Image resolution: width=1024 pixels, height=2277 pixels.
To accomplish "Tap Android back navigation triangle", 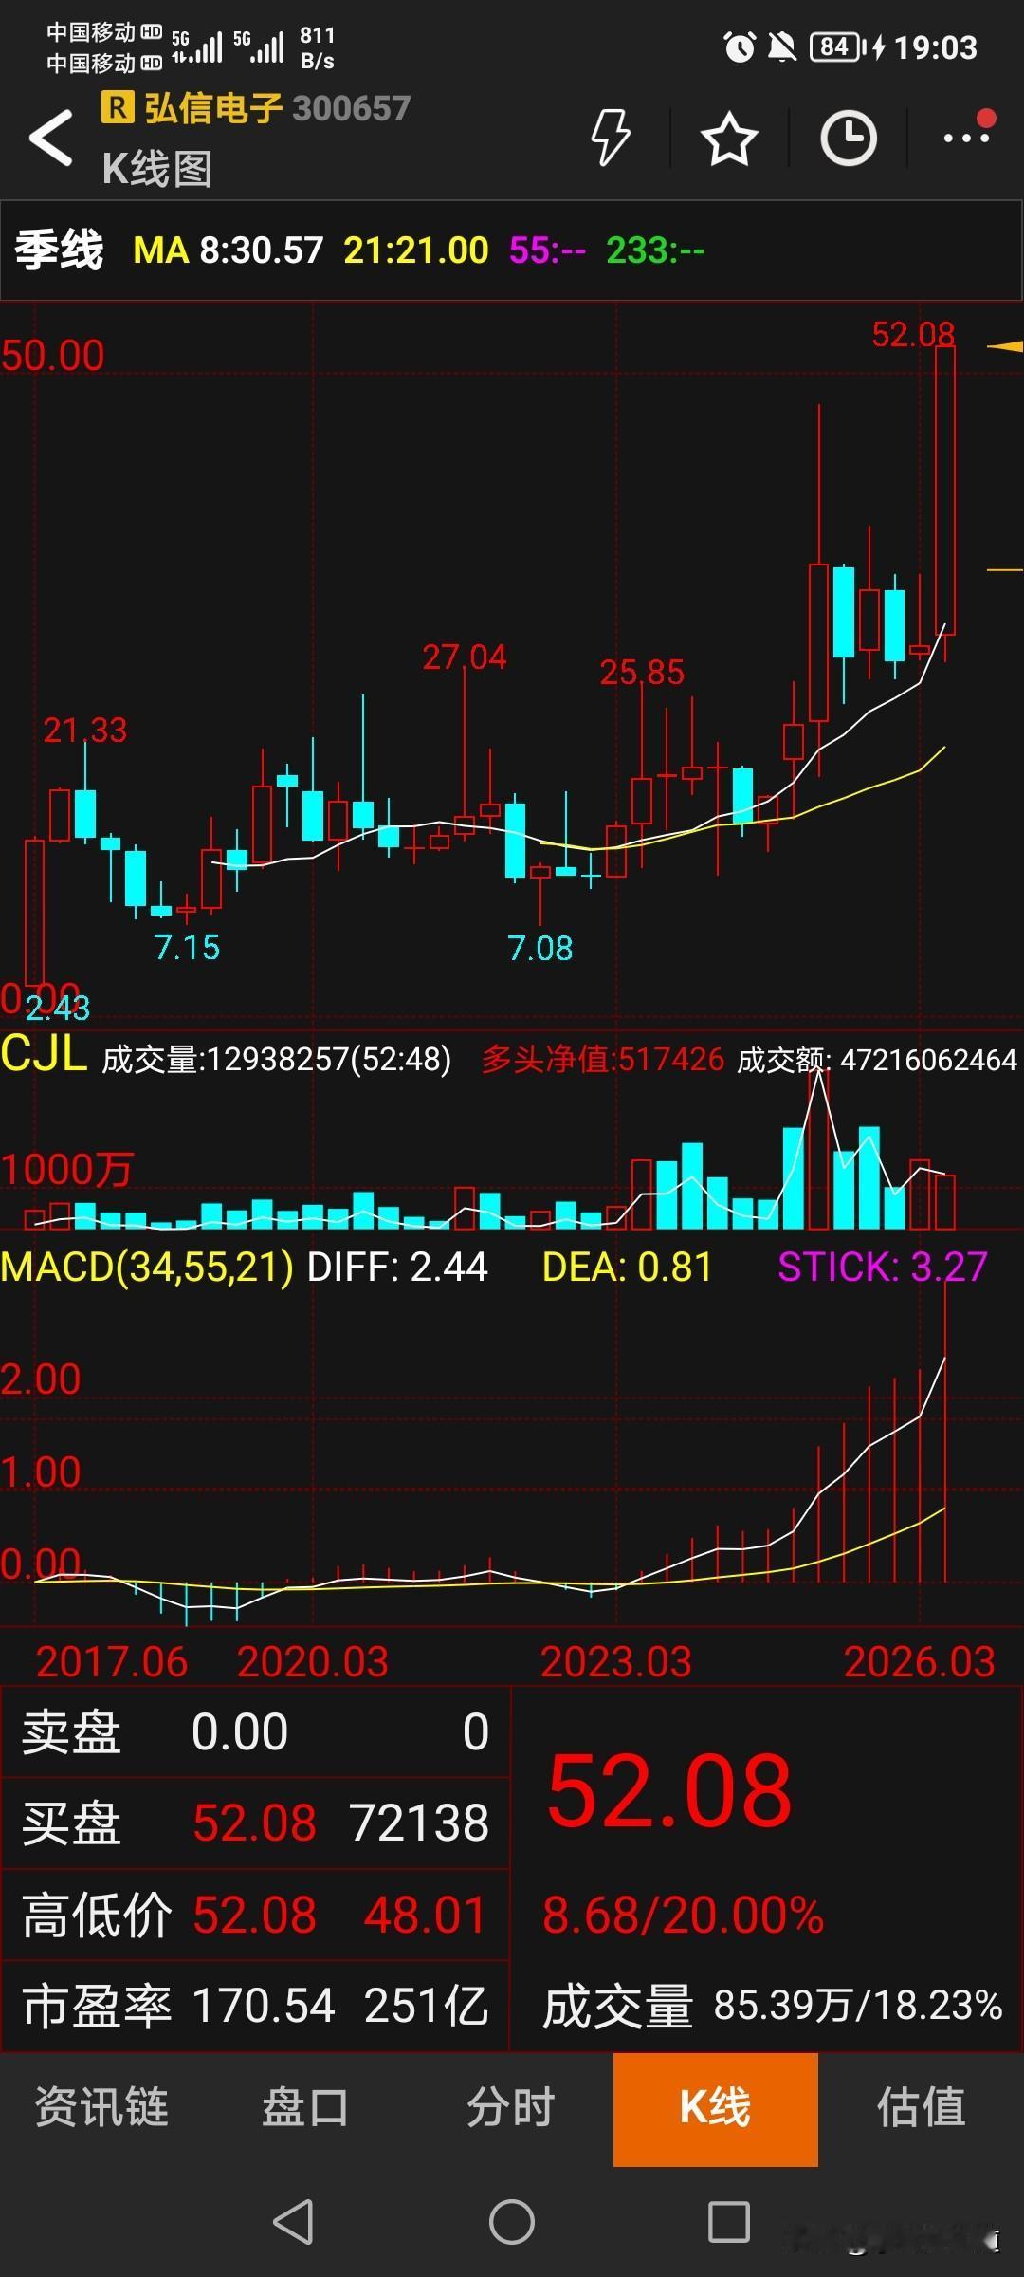I will click(x=293, y=2221).
